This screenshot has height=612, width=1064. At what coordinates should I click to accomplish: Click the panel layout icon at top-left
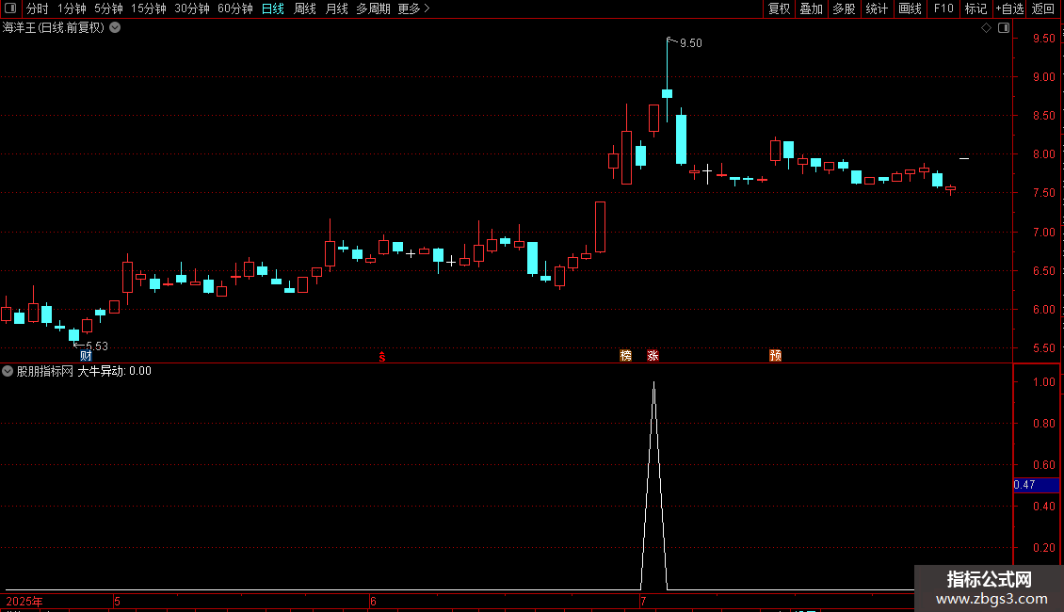click(10, 8)
